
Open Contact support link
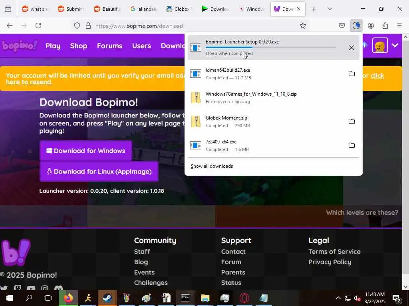(x=233, y=252)
